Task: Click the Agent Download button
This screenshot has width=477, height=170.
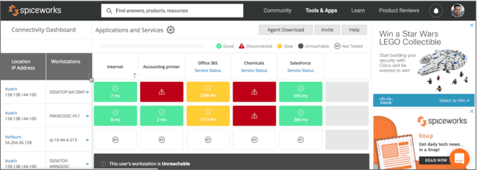Action: click(x=286, y=30)
